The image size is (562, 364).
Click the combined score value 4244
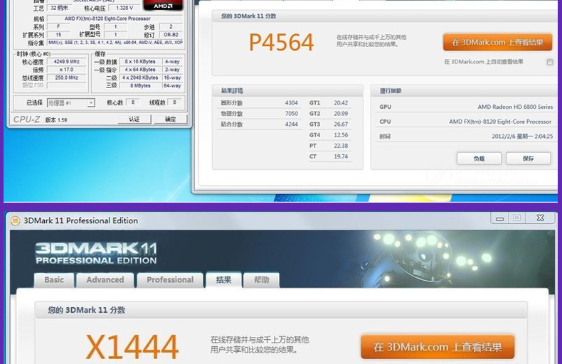coord(292,124)
